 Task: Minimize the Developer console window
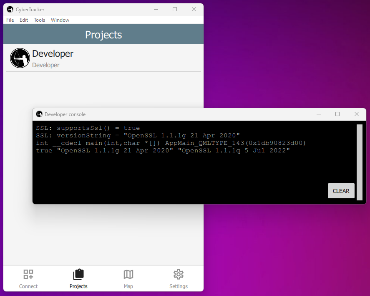(318, 114)
